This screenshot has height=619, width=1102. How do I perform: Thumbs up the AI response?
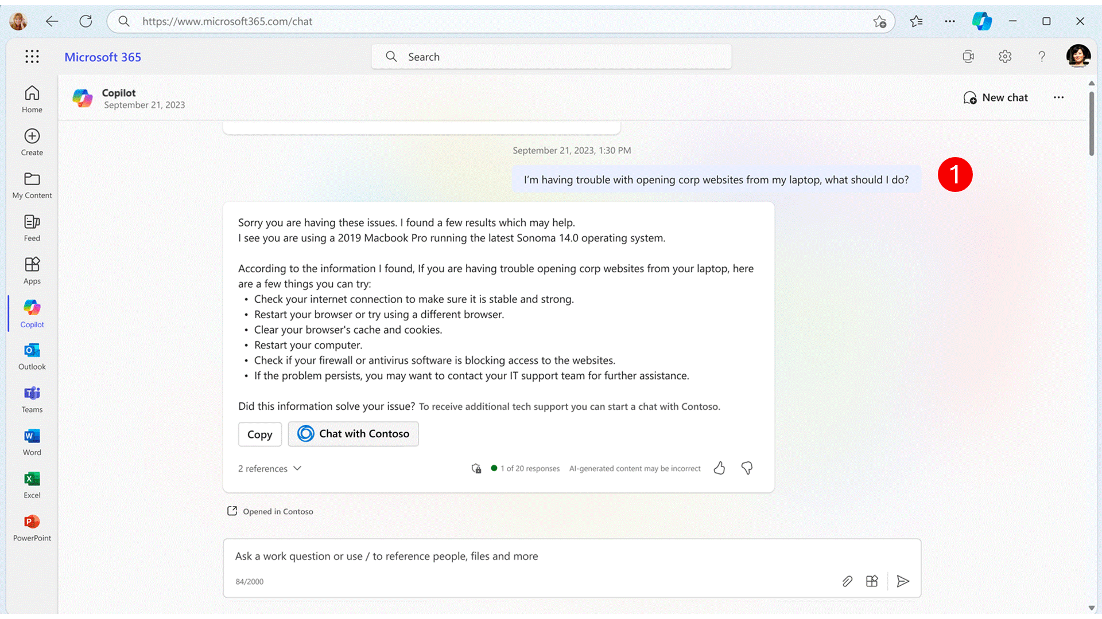point(719,468)
